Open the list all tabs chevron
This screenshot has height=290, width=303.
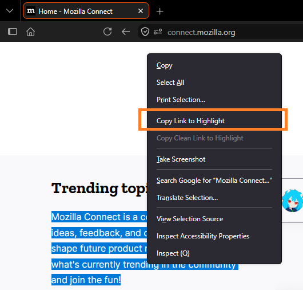click(x=10, y=11)
